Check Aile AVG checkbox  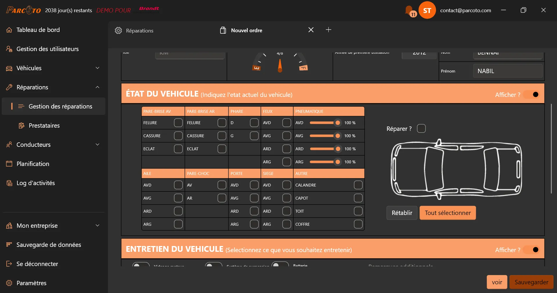click(178, 198)
